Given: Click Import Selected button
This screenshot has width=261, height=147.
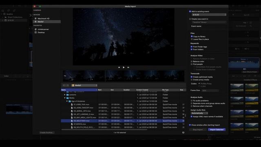Looking at the screenshot, I should (217, 129).
